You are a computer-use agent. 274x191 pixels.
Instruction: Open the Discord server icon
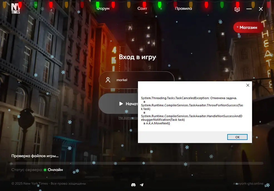pos(133,185)
